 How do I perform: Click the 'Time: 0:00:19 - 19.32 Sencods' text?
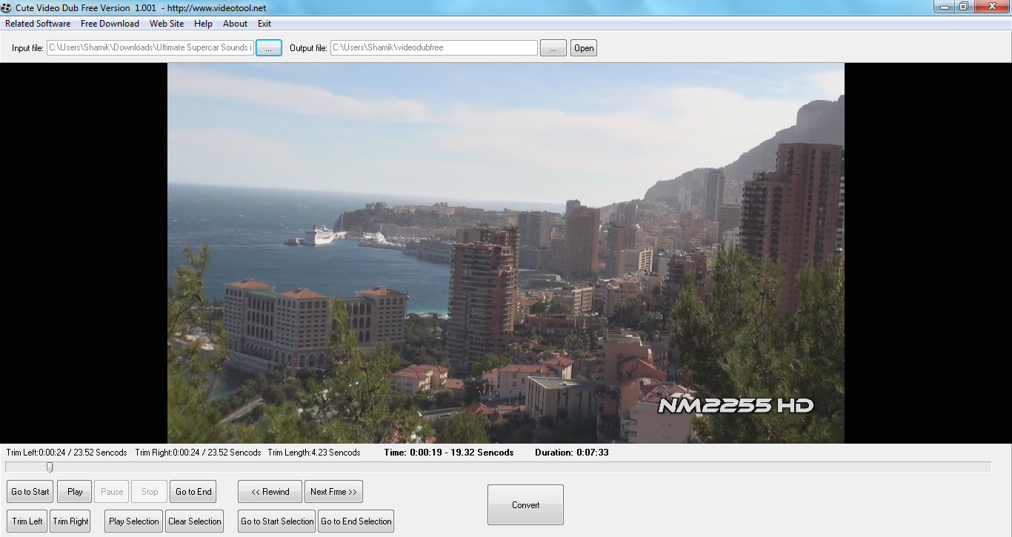pos(449,453)
